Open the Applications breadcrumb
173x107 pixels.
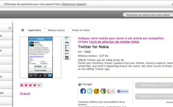[x=35, y=30]
